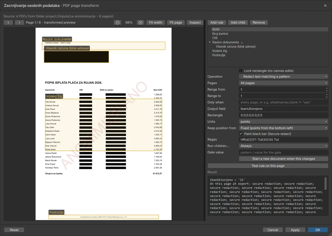Open the Operation dropdown
This screenshot has height=236, width=332.
pos(283,76)
